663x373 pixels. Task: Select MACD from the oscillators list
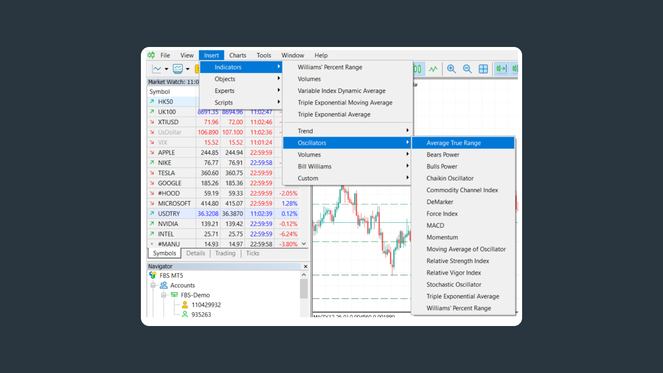click(x=463, y=225)
